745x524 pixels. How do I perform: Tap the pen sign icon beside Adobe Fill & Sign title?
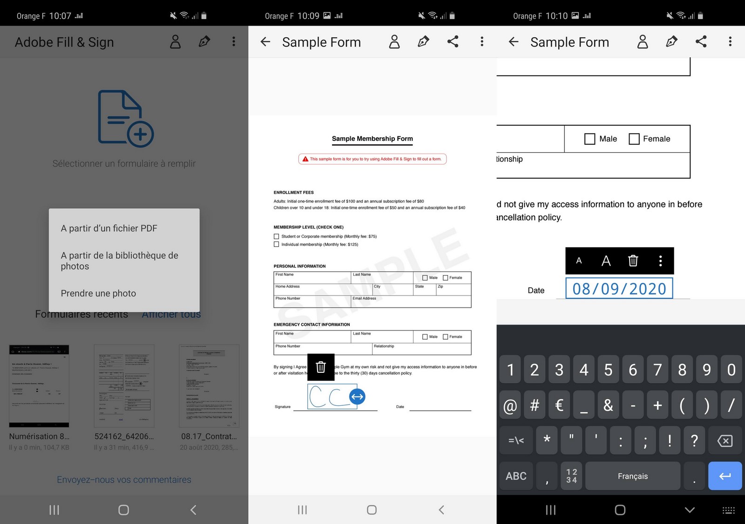coord(204,42)
